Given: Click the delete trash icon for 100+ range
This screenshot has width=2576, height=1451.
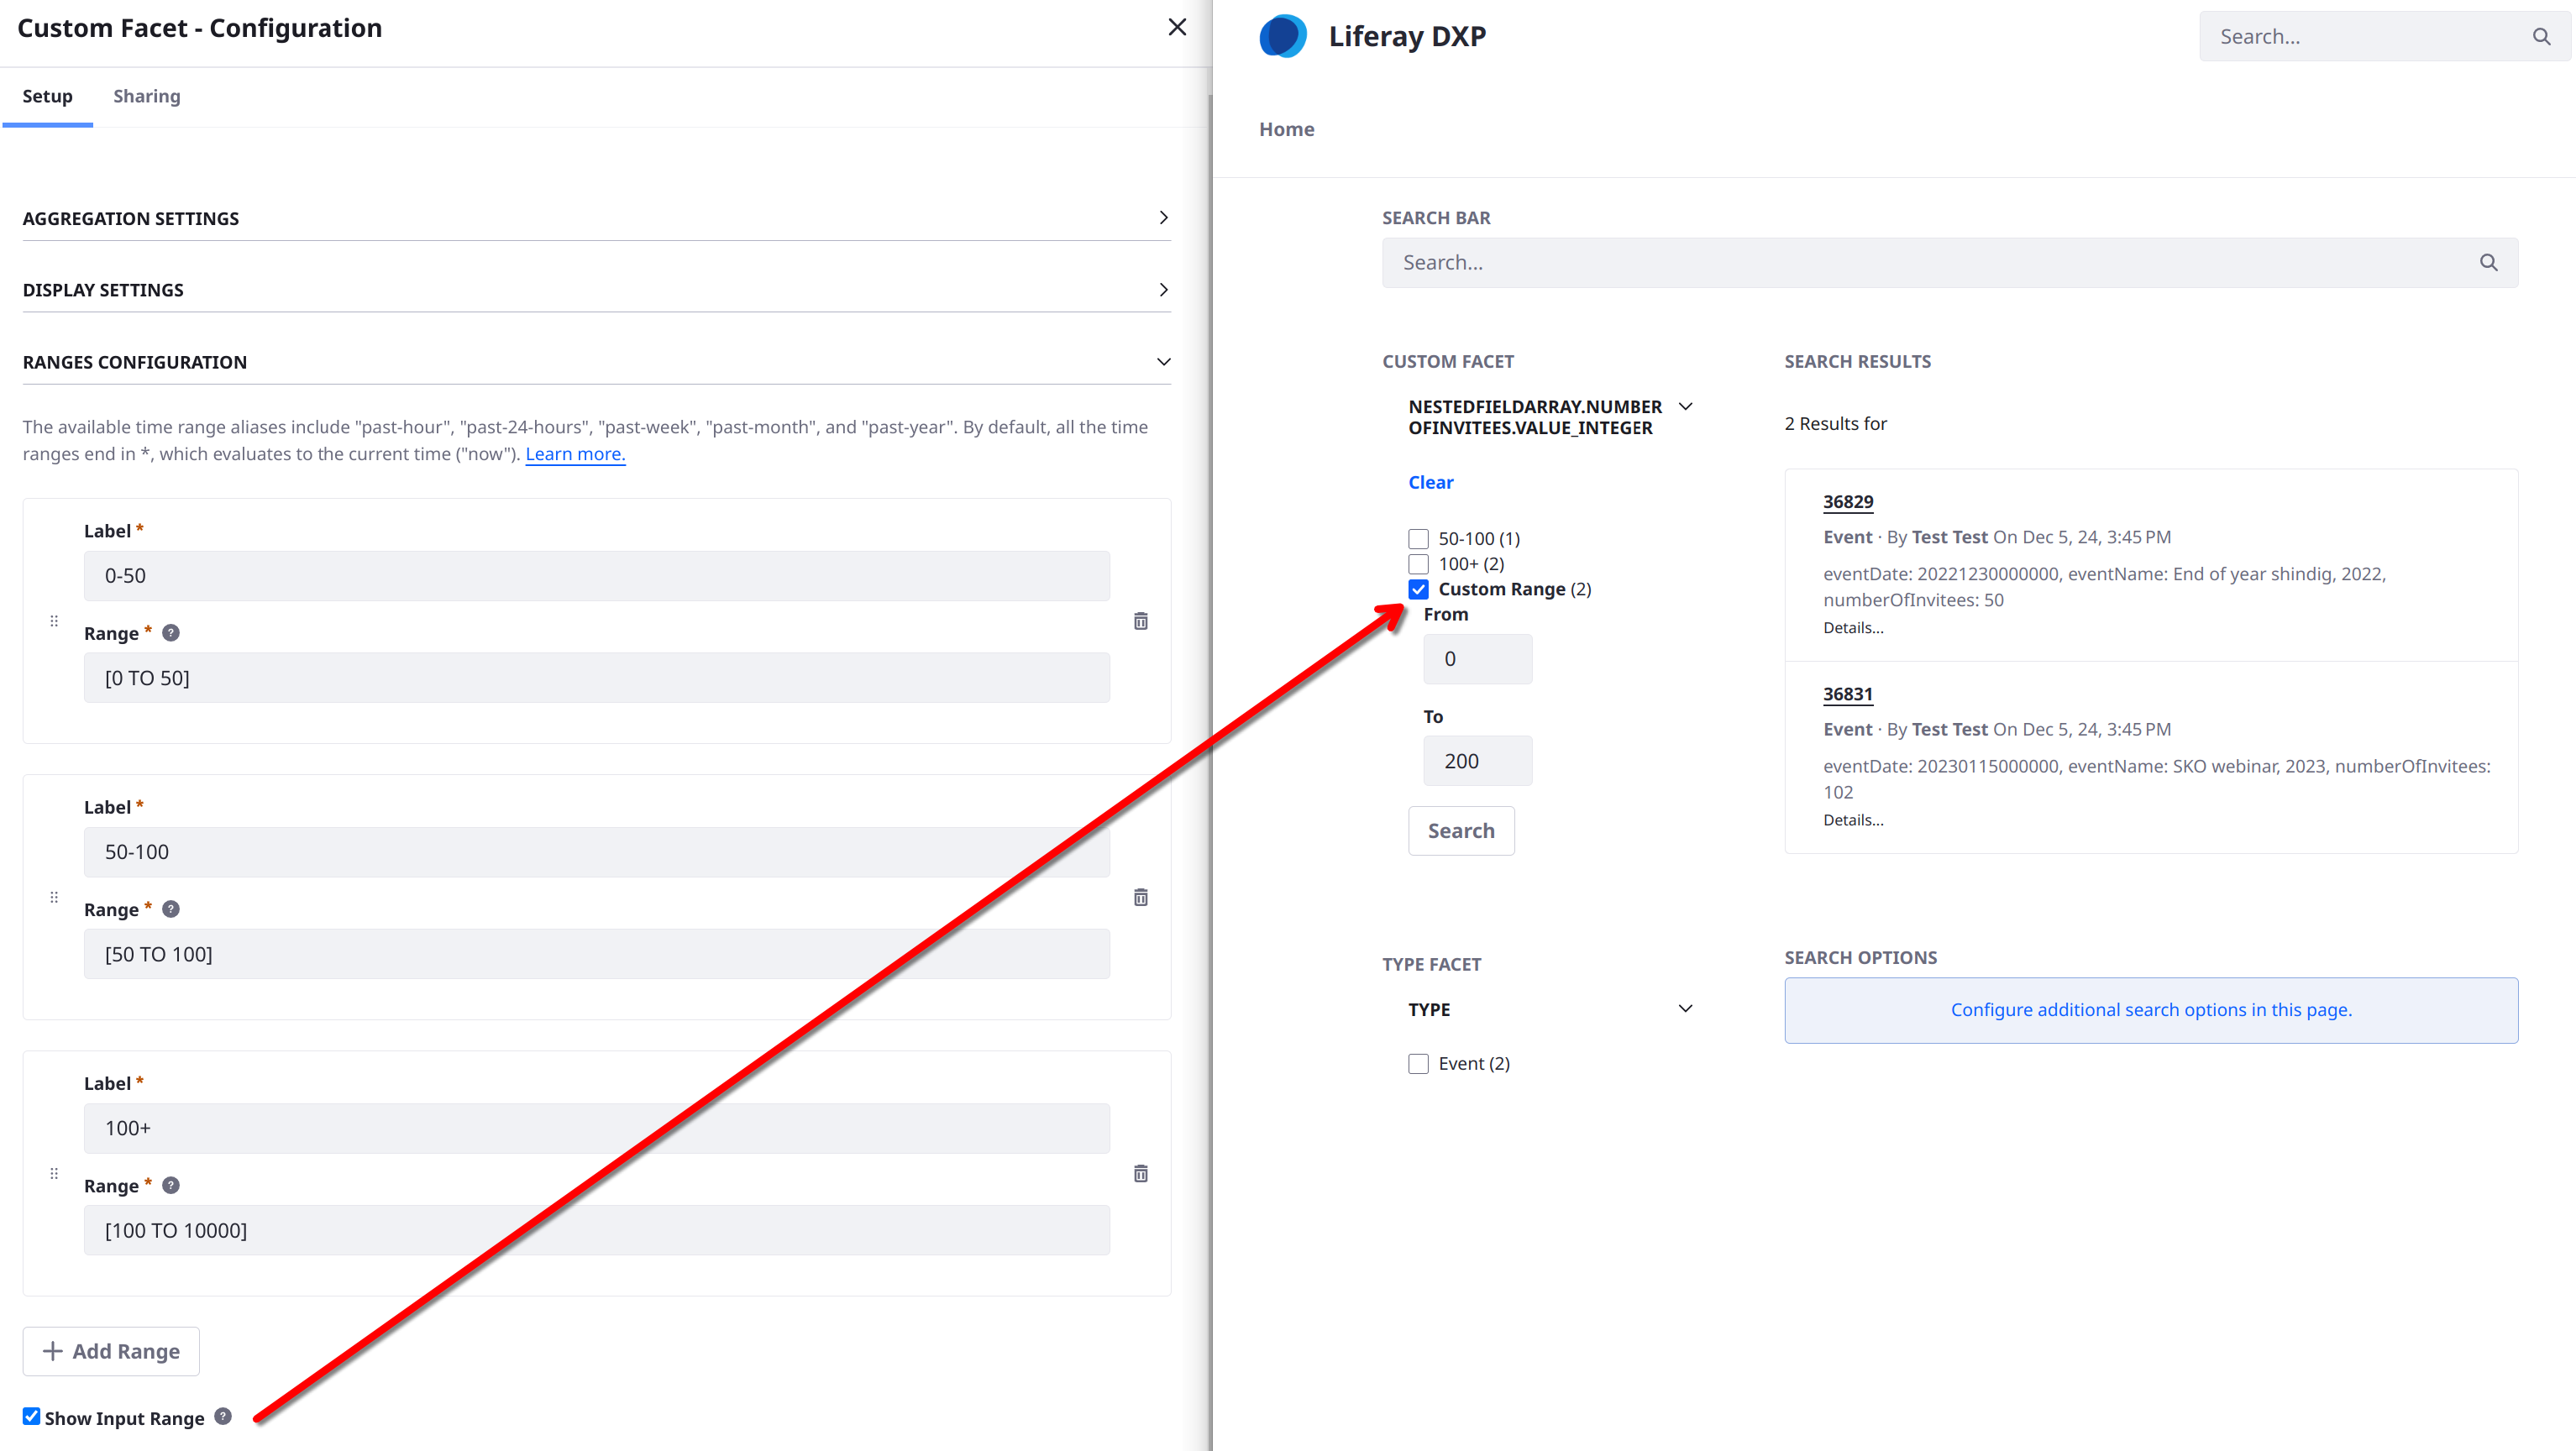Looking at the screenshot, I should coord(1141,1173).
